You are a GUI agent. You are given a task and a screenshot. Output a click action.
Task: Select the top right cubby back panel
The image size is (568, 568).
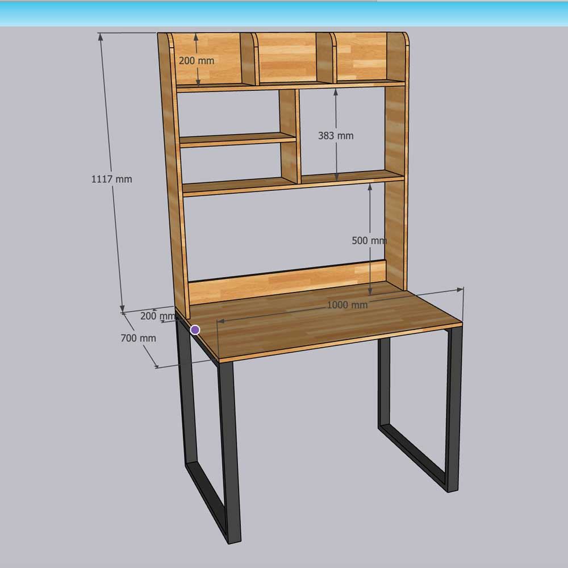pyautogui.click(x=361, y=56)
